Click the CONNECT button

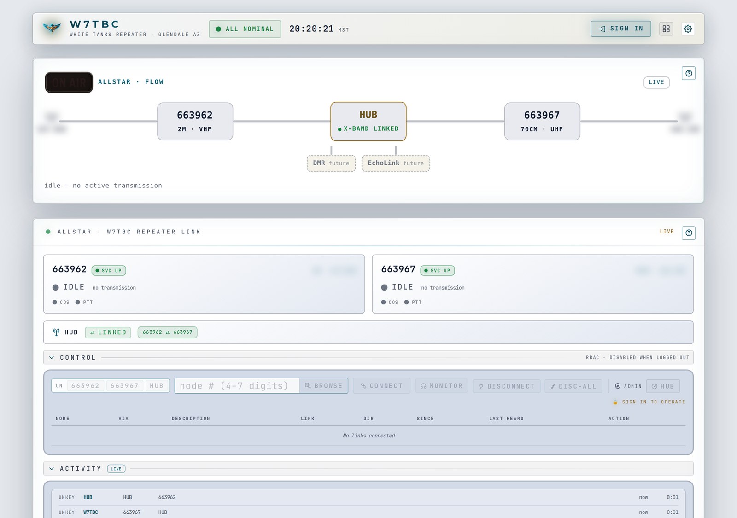(x=382, y=386)
